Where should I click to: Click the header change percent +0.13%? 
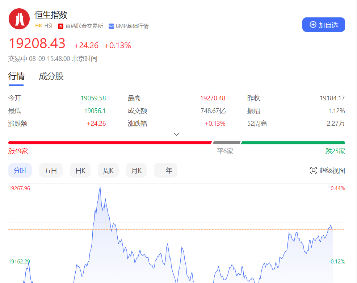[x=118, y=46]
